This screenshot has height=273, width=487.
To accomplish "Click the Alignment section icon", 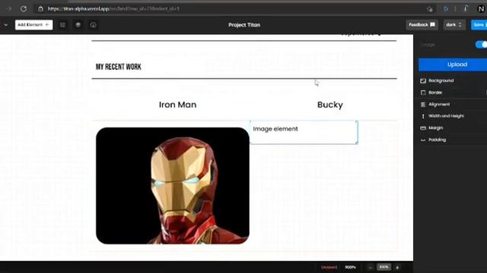I will click(423, 105).
